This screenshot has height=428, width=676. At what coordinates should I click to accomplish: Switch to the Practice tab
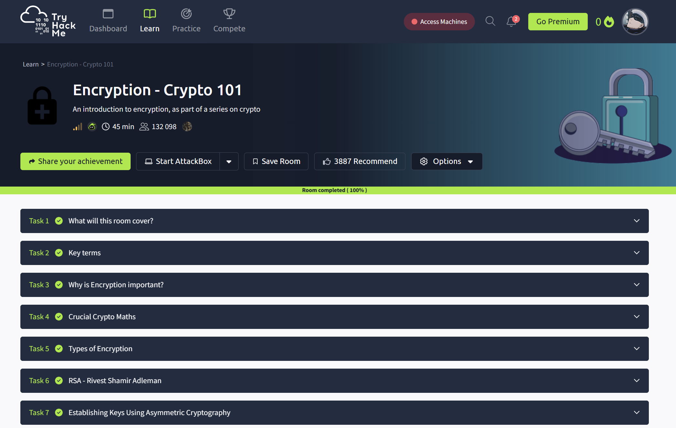point(186,20)
